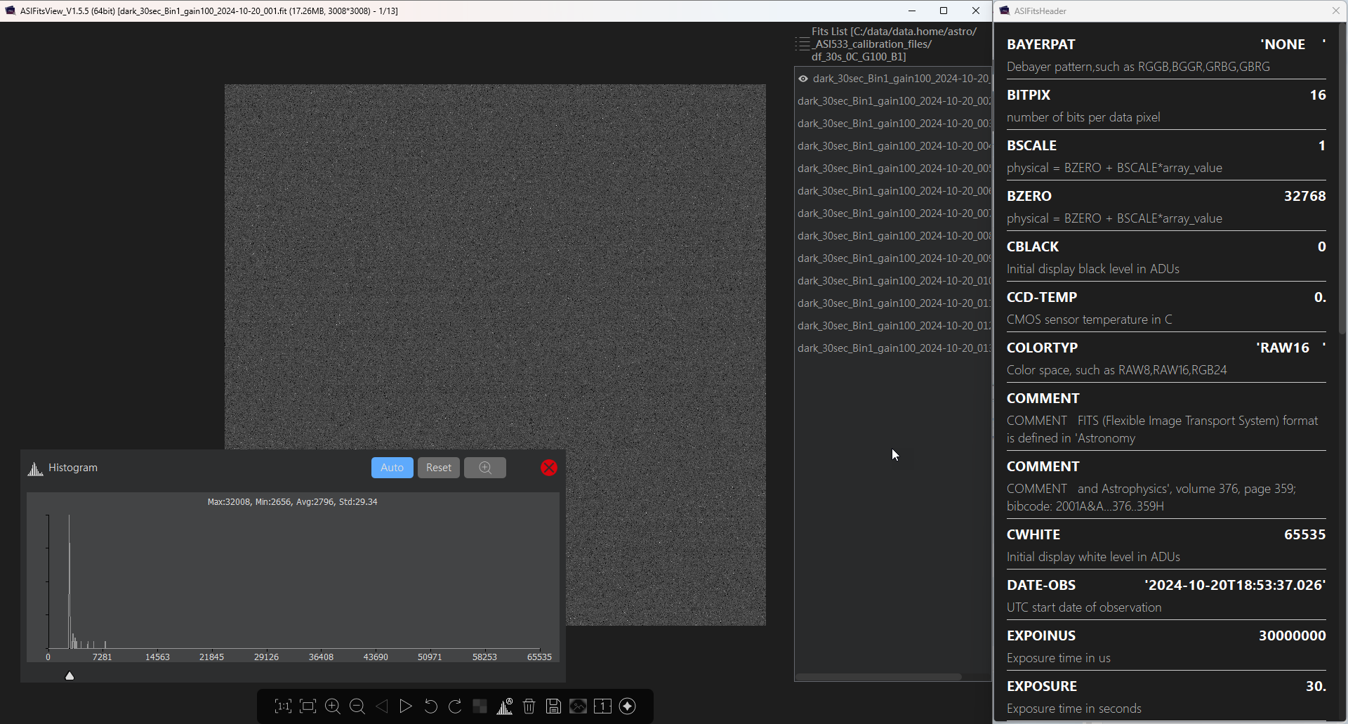Select dark_30sec file ending in 010

coord(894,281)
